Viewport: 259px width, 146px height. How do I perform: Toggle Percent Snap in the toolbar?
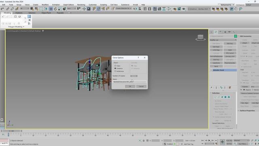point(103,9)
